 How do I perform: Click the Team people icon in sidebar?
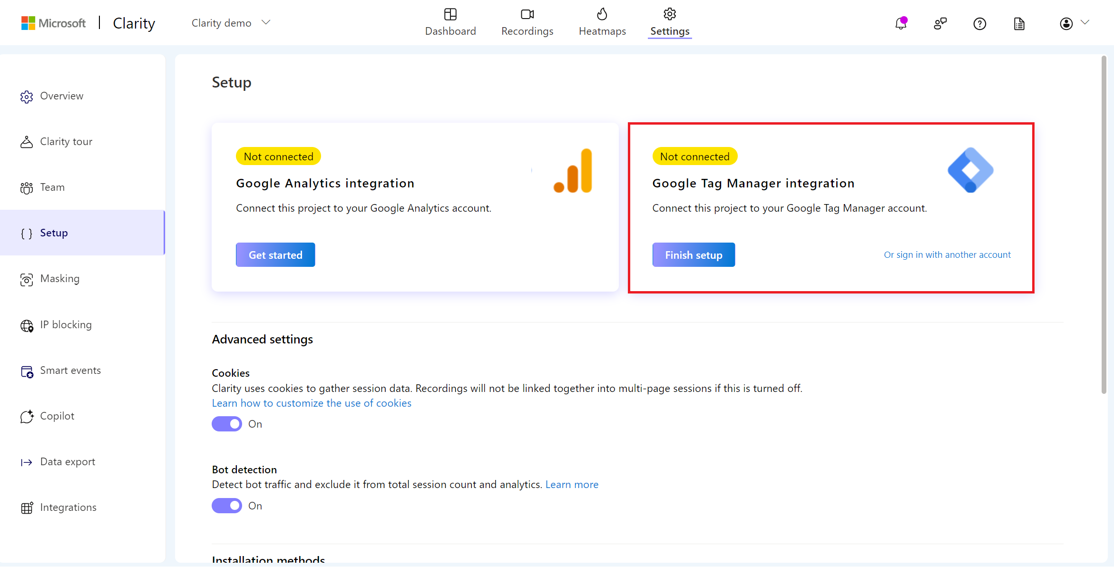[x=27, y=188]
